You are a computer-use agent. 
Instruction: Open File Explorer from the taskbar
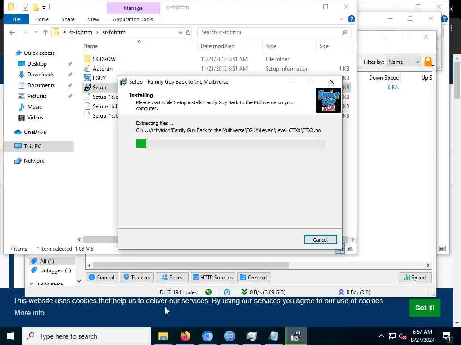pos(163,336)
